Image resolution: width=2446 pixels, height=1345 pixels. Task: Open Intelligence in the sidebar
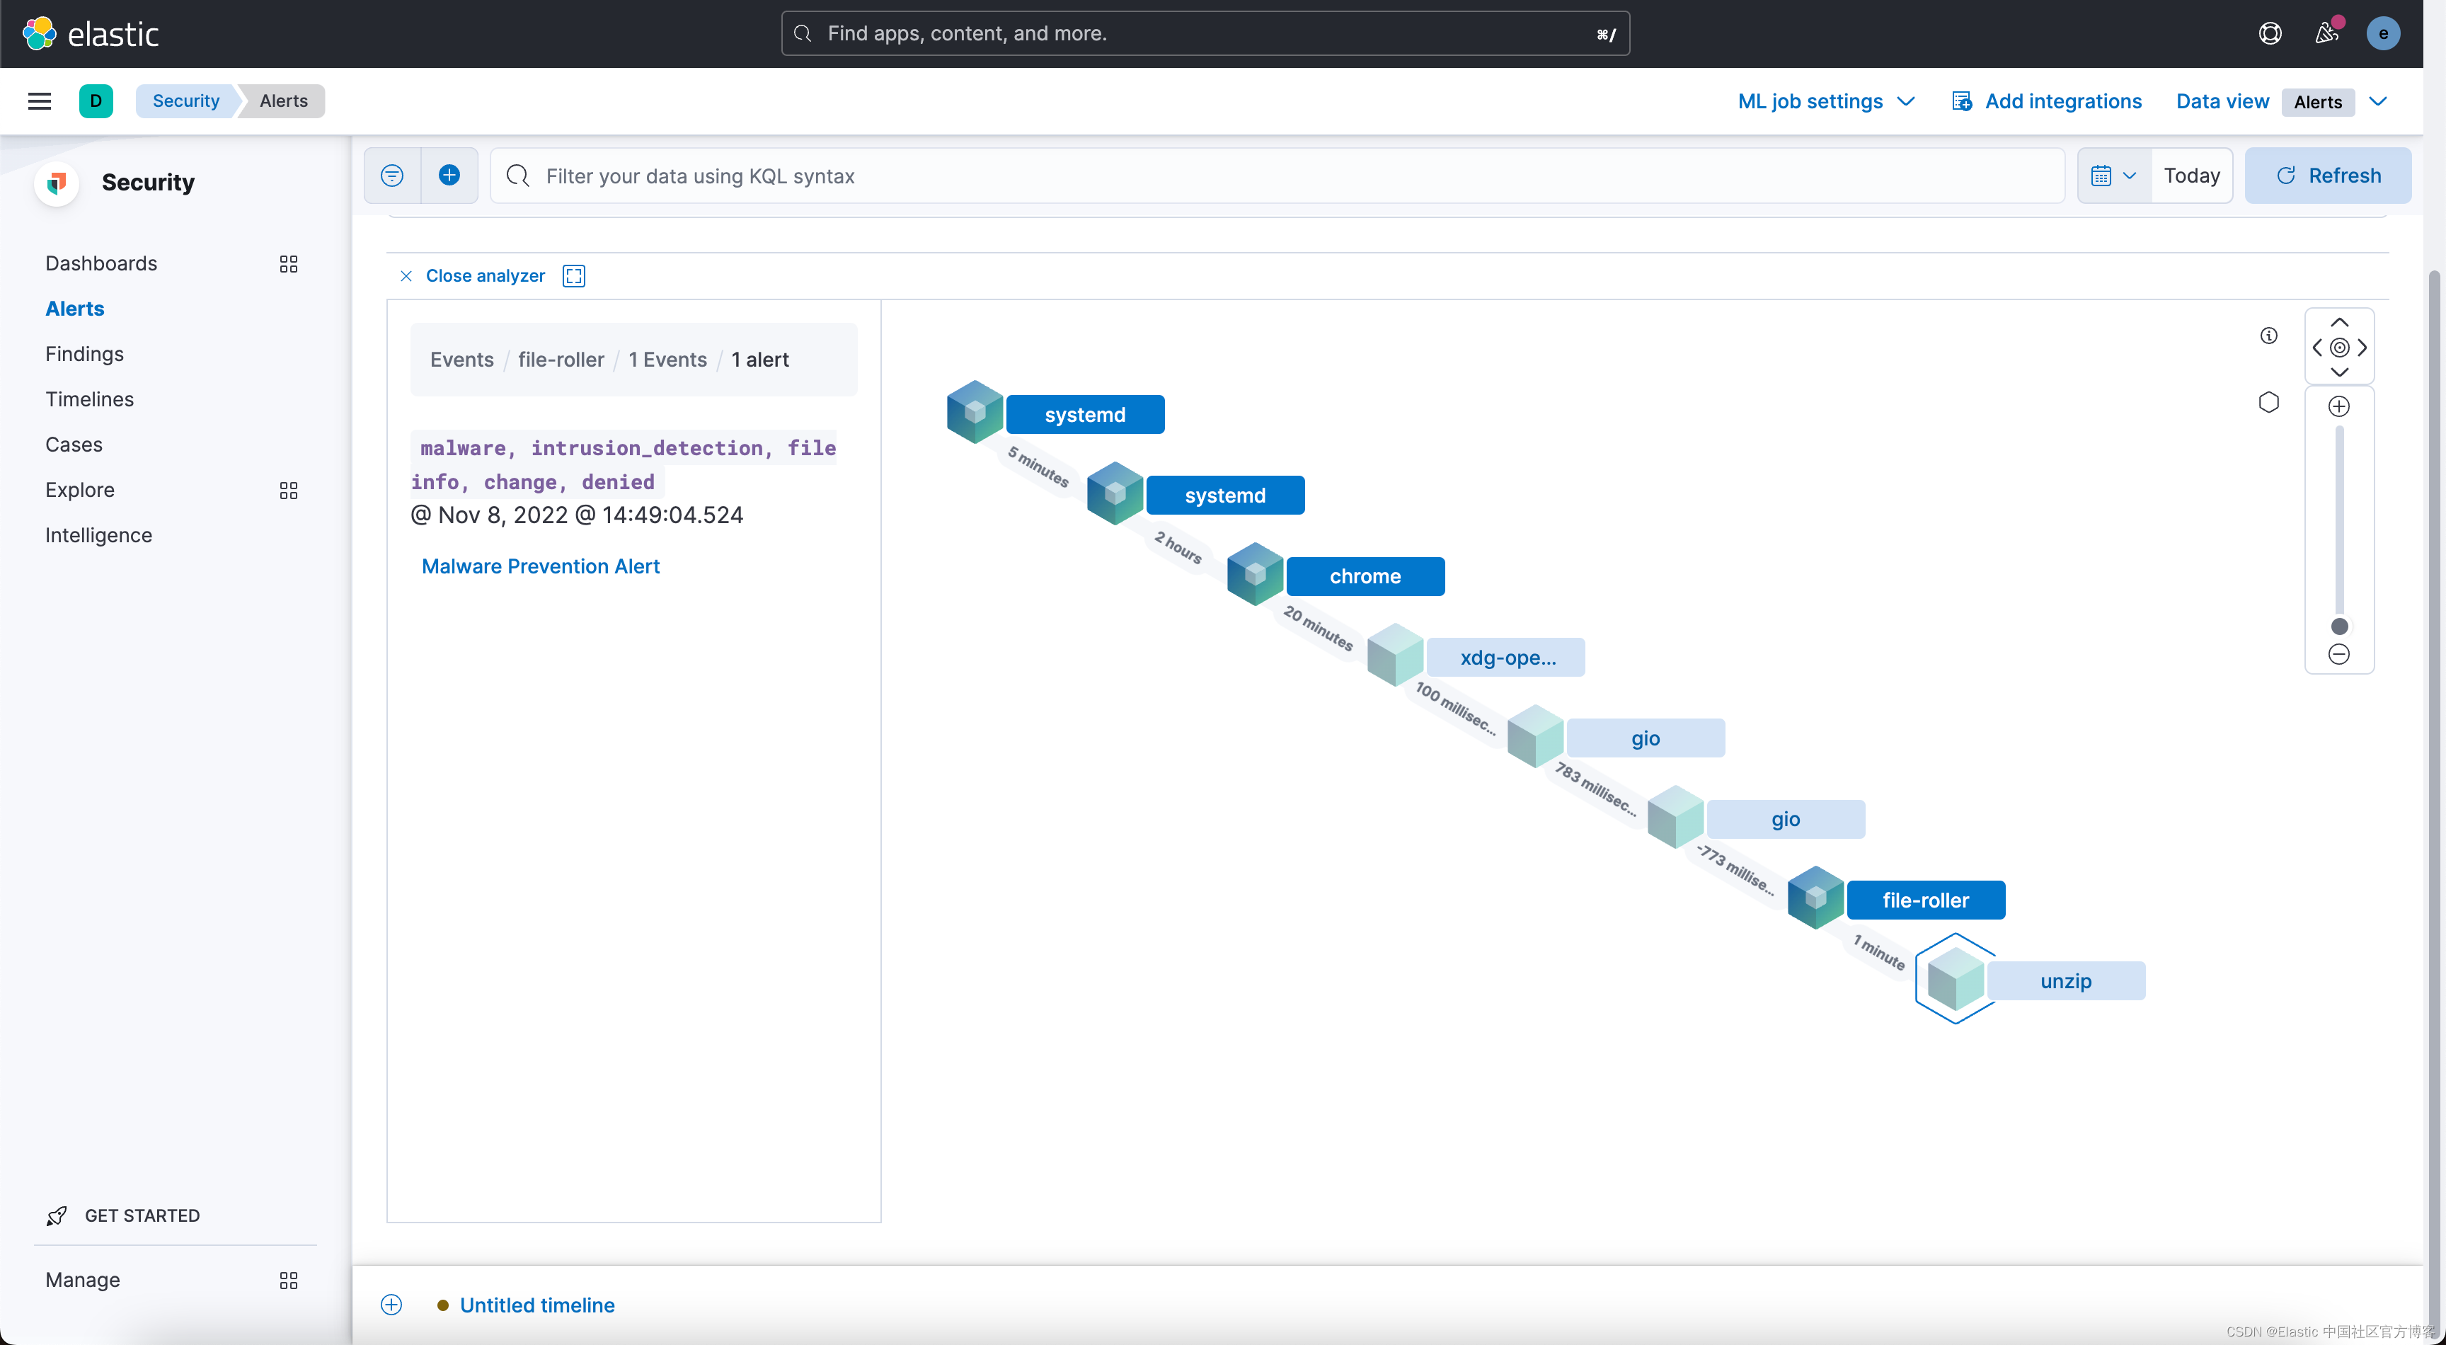(x=99, y=534)
